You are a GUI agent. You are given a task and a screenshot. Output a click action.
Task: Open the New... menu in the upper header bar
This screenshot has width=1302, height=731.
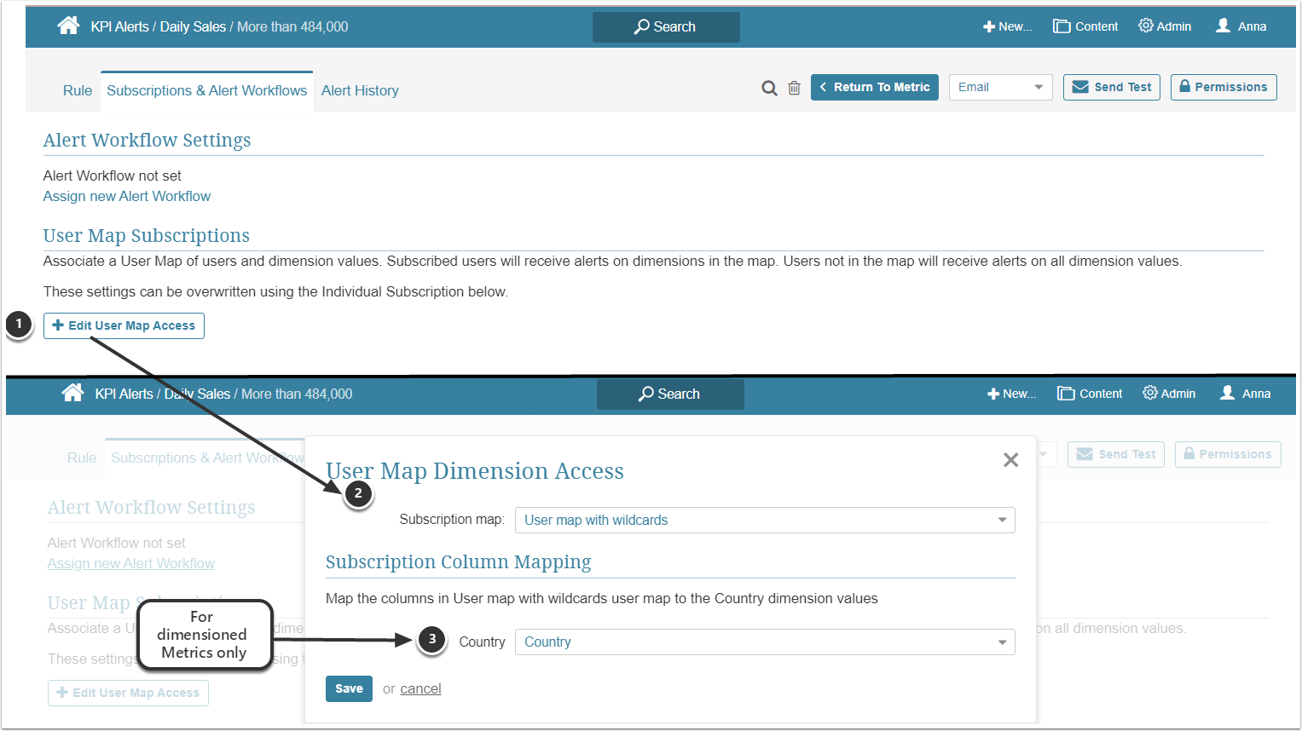click(x=1007, y=26)
